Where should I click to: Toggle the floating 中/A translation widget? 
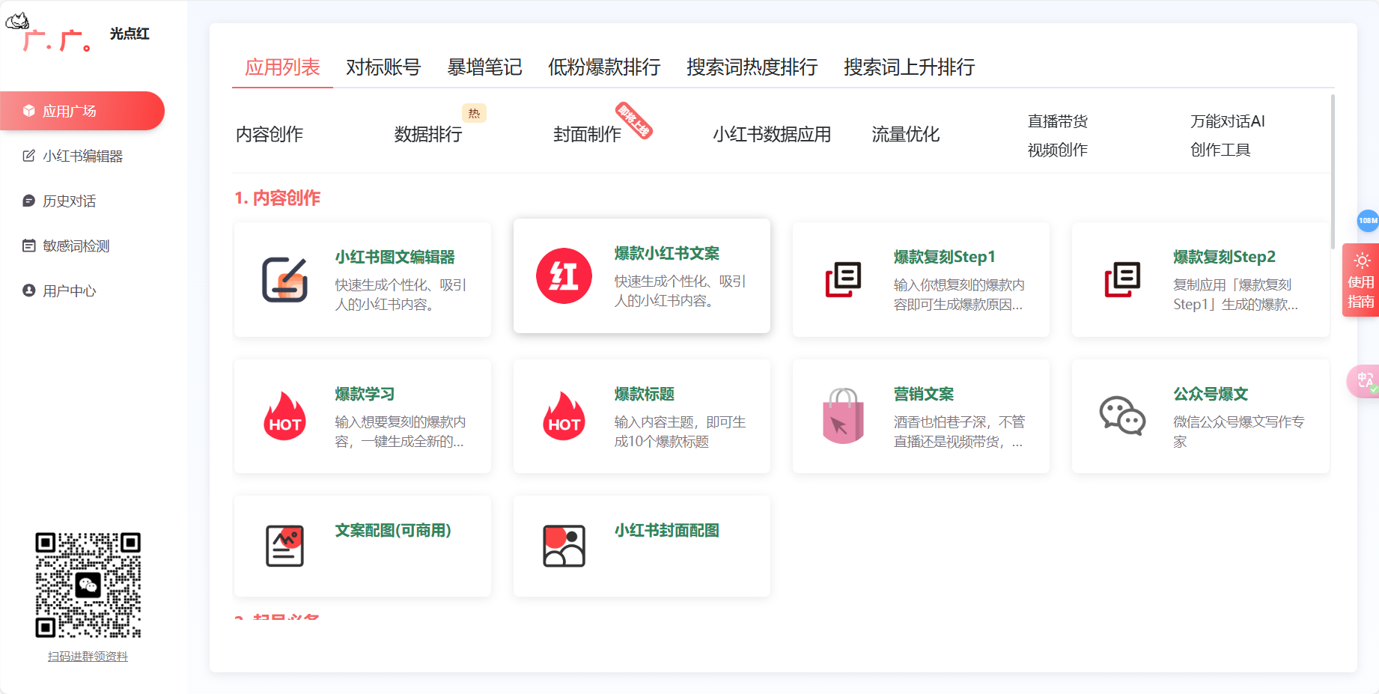click(x=1363, y=380)
